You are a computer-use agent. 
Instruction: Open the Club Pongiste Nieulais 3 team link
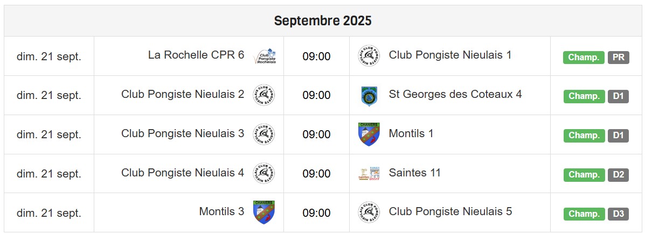(183, 133)
